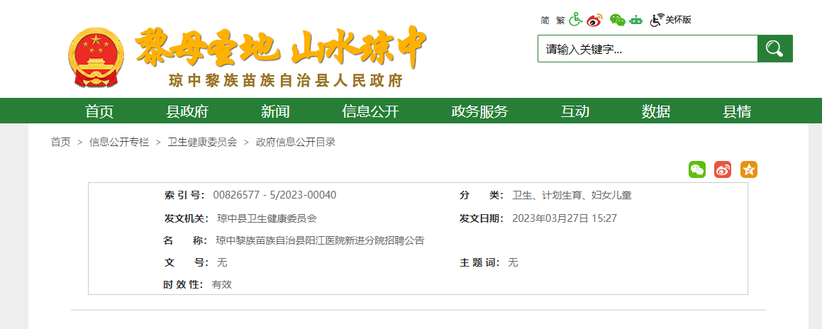
Task: Switch to Simplified Chinese 简
Action: point(545,21)
